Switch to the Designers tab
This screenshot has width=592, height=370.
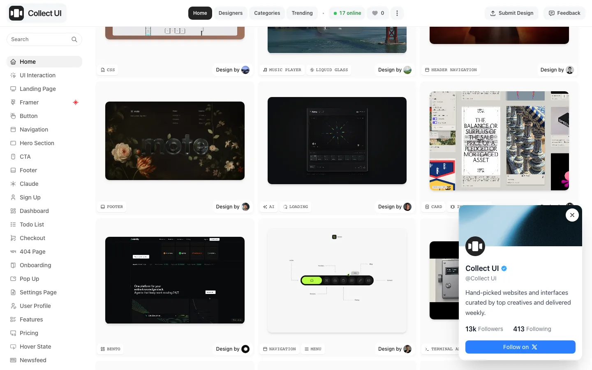(x=231, y=13)
